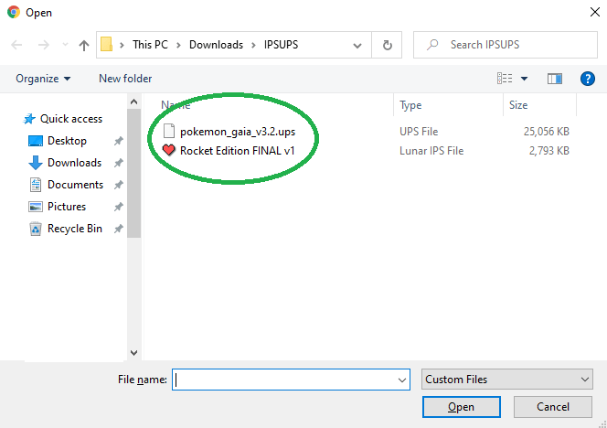Image resolution: width=607 pixels, height=428 pixels.
Task: Change view with the view icon
Action: click(x=505, y=79)
